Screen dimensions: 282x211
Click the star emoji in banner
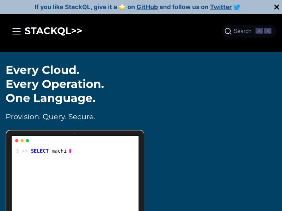[122, 7]
